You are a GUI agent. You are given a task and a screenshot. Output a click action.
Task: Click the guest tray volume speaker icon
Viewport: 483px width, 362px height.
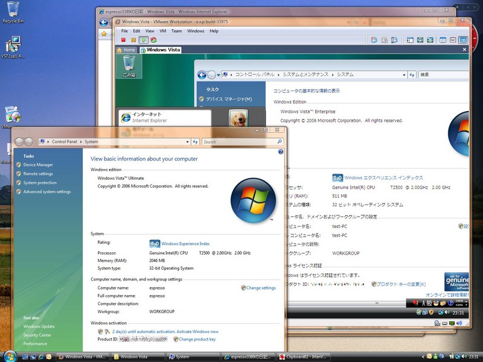(x=447, y=313)
